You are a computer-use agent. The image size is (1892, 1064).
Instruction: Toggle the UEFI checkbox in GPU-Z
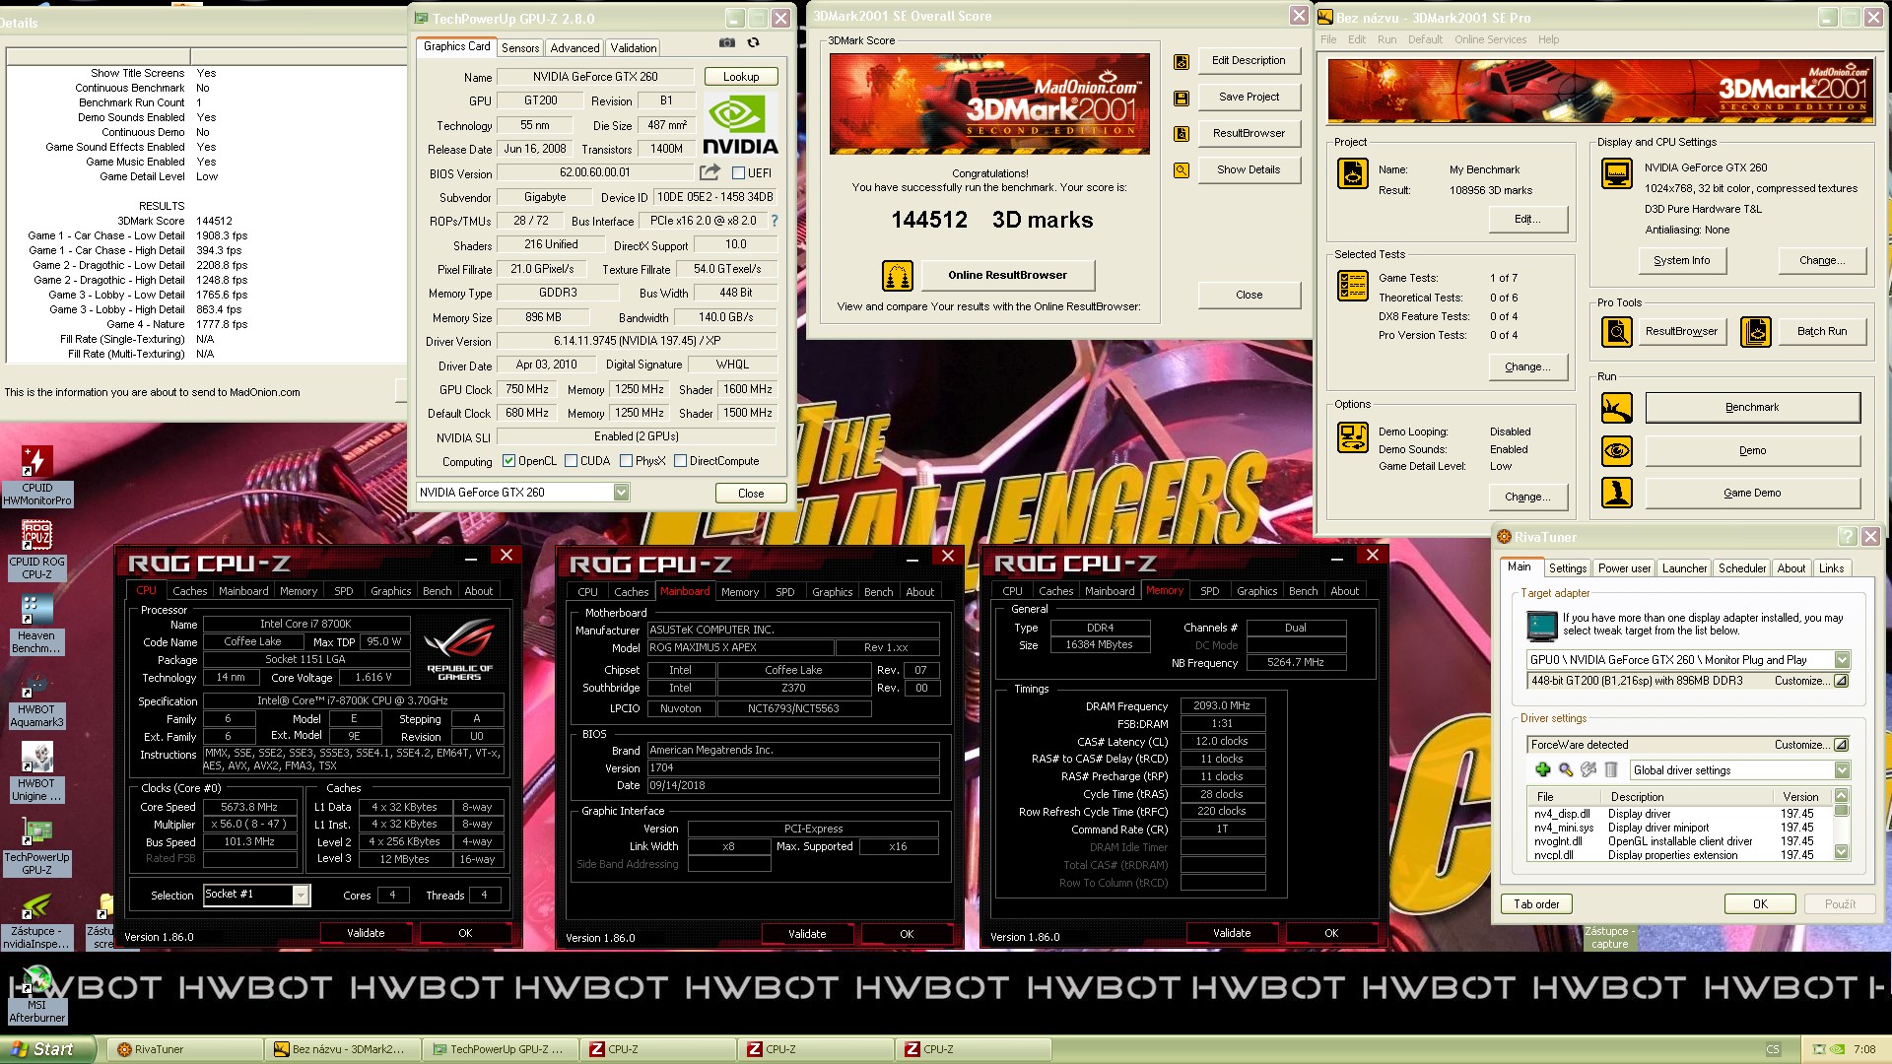pyautogui.click(x=738, y=173)
